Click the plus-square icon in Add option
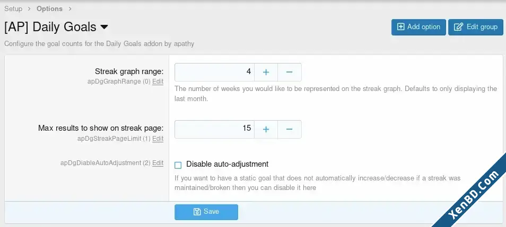This screenshot has height=227, width=506. [400, 27]
